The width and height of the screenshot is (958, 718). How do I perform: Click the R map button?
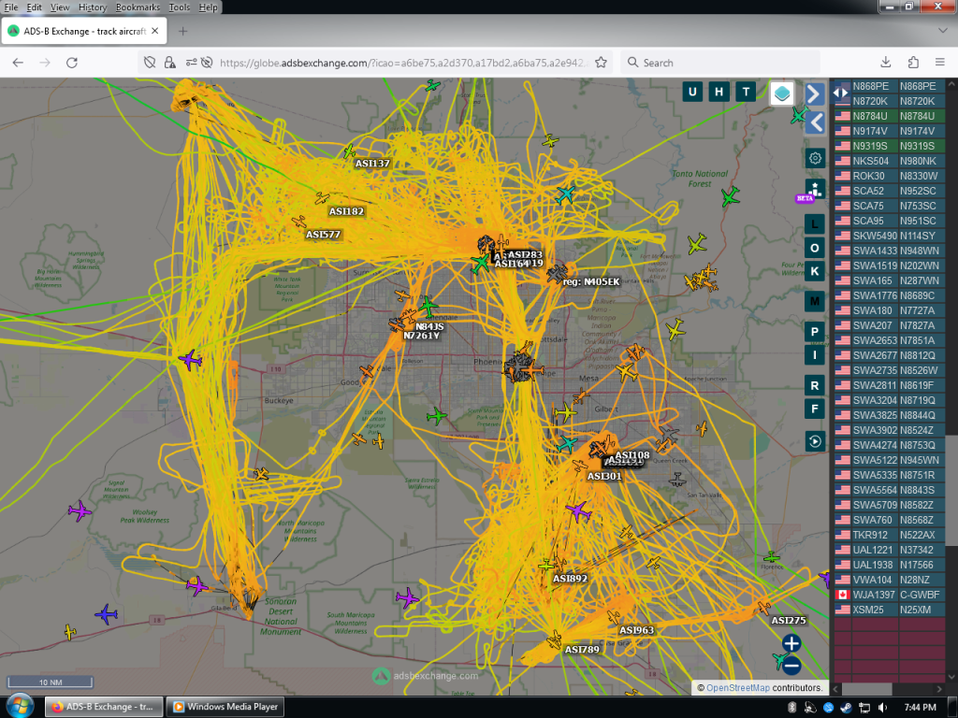(x=815, y=385)
